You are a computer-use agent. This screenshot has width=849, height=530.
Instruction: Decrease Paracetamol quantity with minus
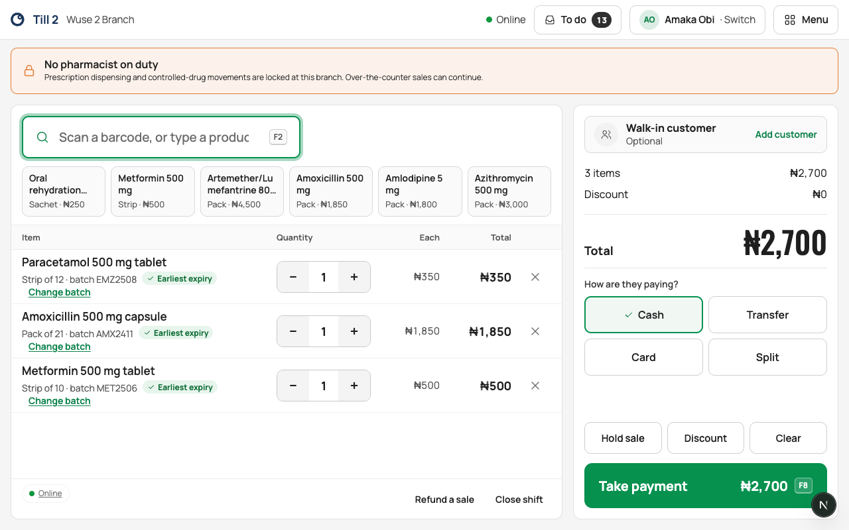pyautogui.click(x=293, y=277)
